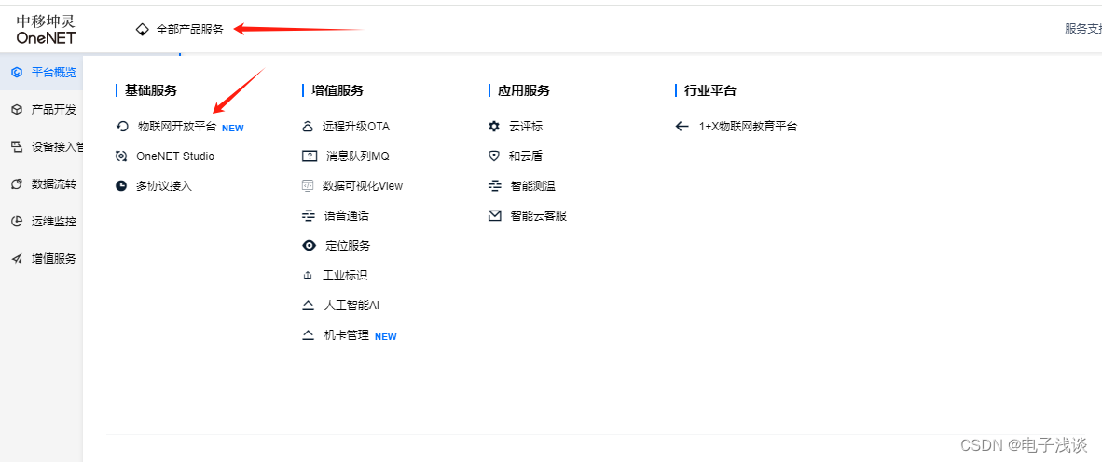Click the arrow icon beside 1+X物联网教育平台
Screen dimensions: 1102x462
682,127
